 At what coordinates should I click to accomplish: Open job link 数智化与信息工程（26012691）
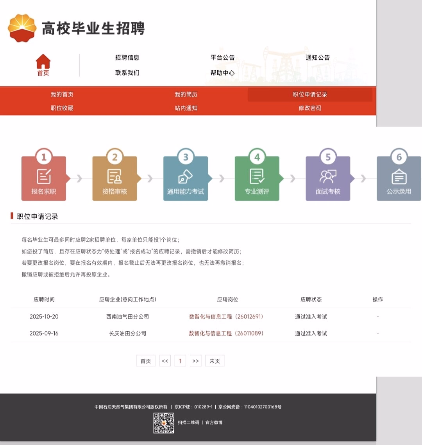coord(226,317)
